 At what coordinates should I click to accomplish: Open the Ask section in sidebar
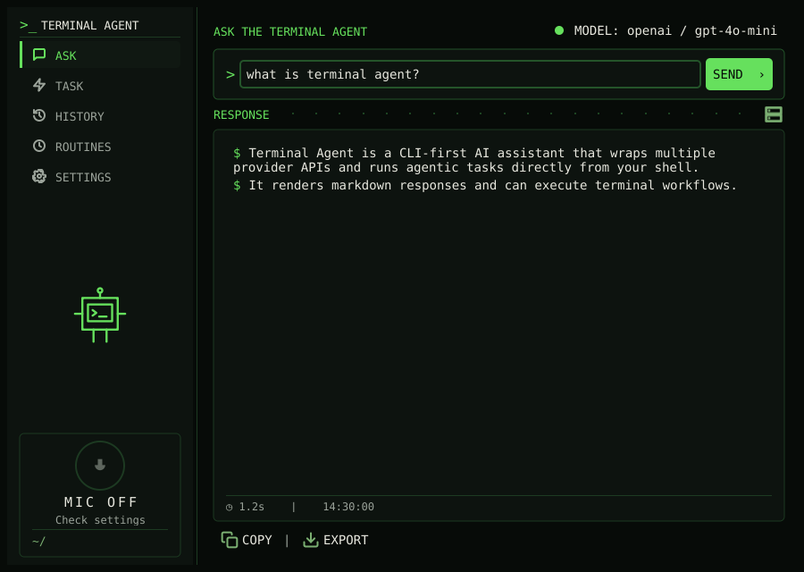(100, 55)
